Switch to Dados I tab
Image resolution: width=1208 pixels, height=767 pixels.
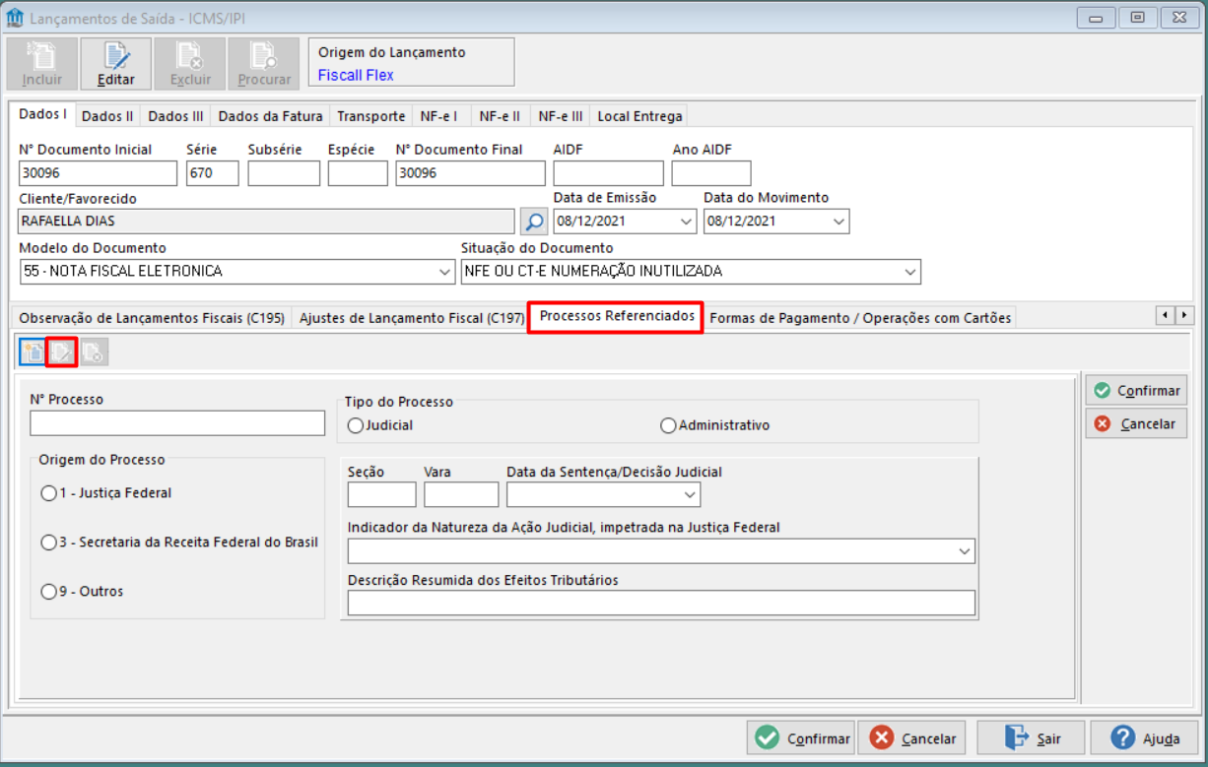click(x=42, y=114)
